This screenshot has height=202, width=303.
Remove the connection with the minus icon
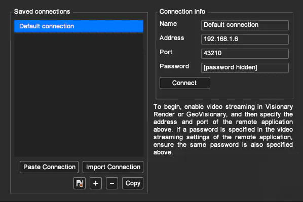click(x=112, y=183)
